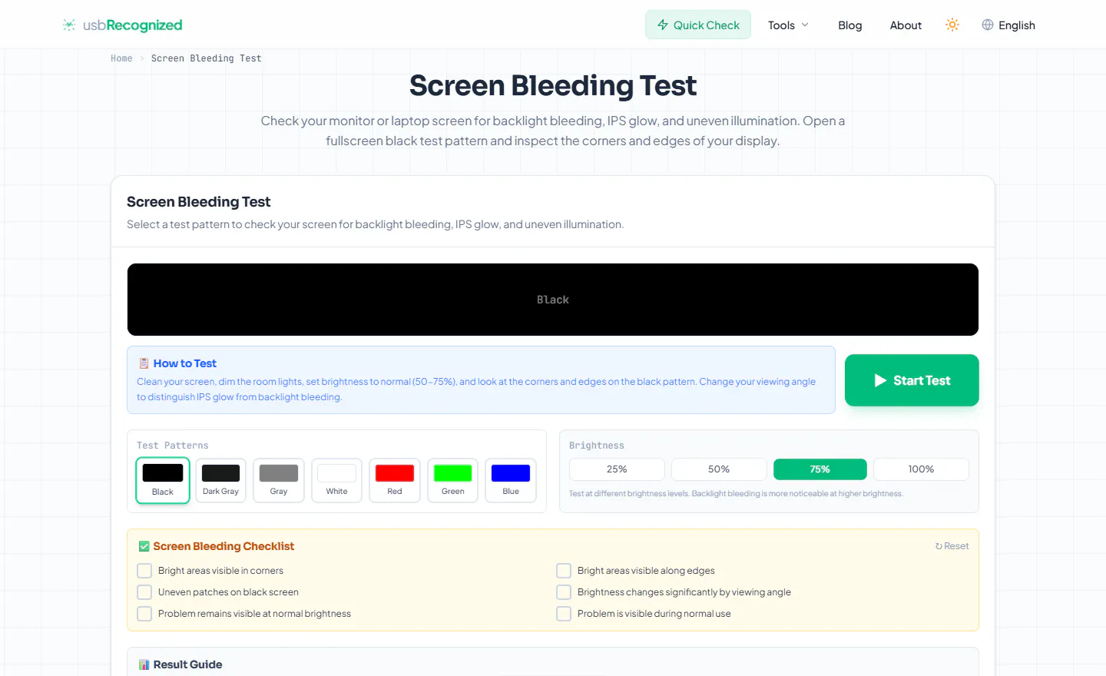Click the lightning bolt Quick Check icon

pos(663,25)
